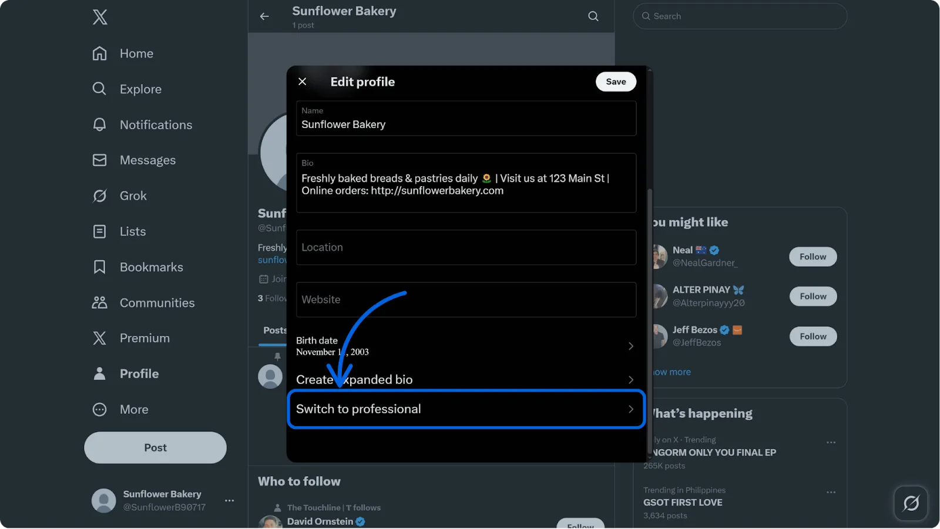Open search on Sunflower Bakery profile header
940x529 pixels.
point(593,16)
